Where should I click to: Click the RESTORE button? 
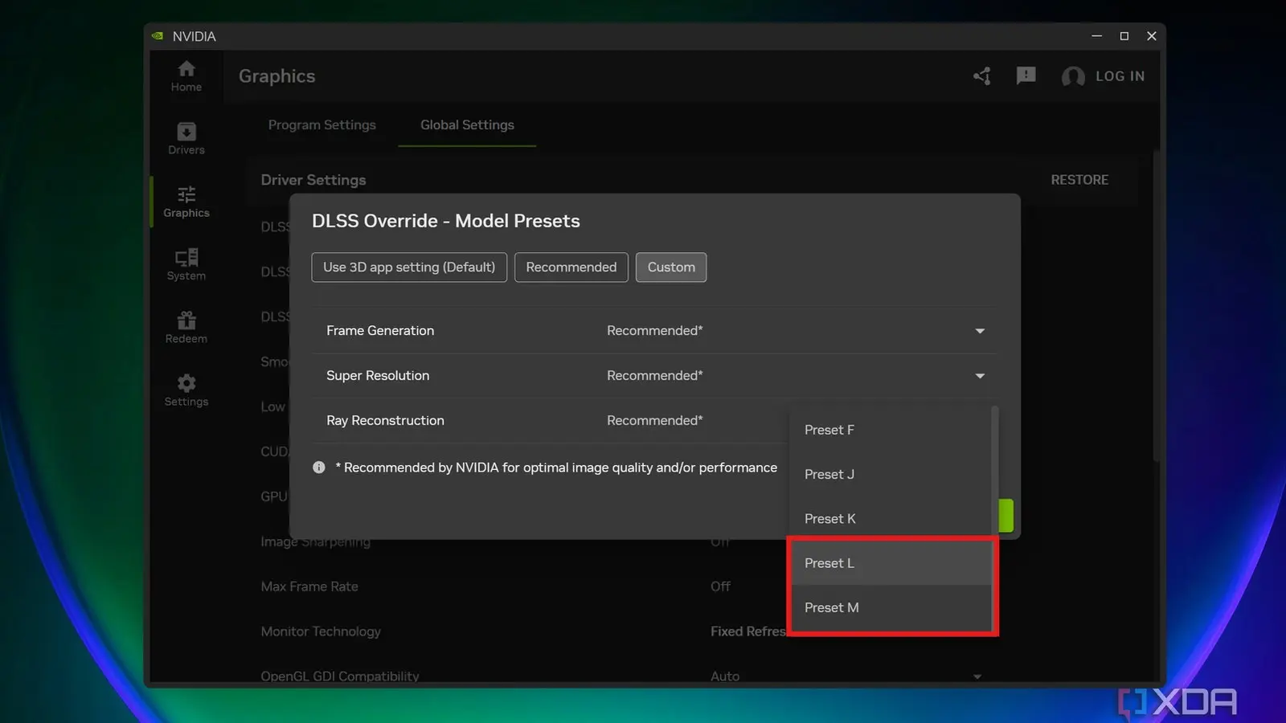(1079, 180)
